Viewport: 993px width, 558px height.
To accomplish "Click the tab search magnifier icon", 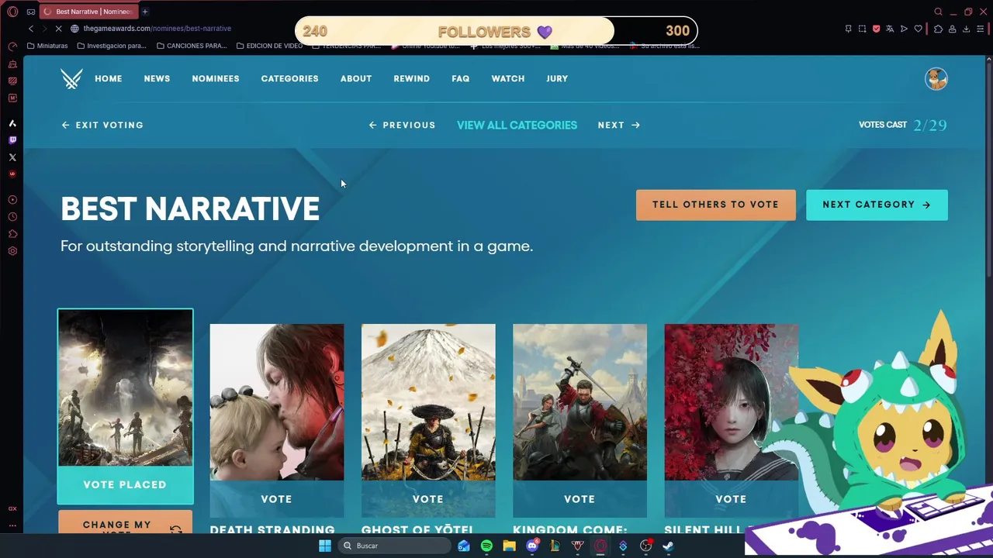I will [x=938, y=12].
